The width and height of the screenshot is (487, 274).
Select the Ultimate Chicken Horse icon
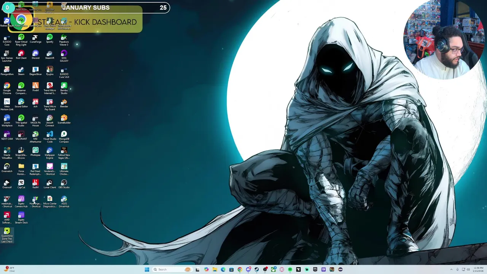point(64,169)
